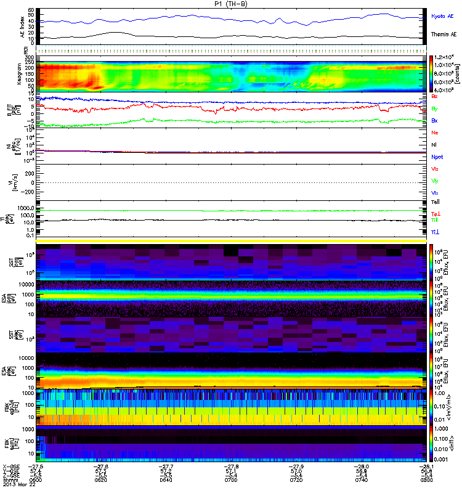Viewport: 462px width, 493px height.
Task: Select the green "Viy" velocity legend label
Action: point(434,181)
